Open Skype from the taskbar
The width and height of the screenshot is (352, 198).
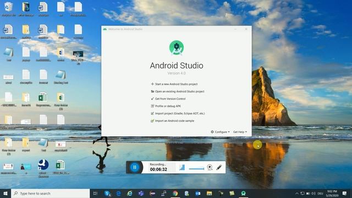(107, 193)
